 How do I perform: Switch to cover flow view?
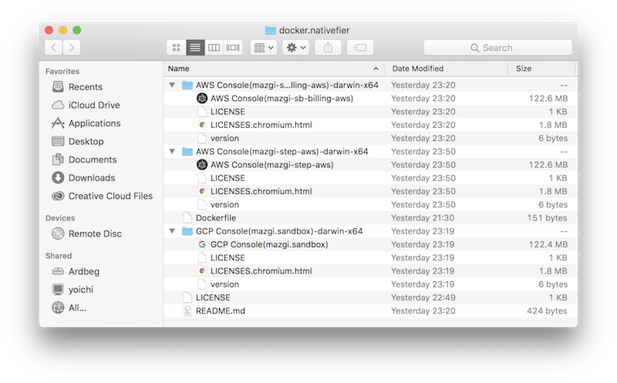click(233, 48)
